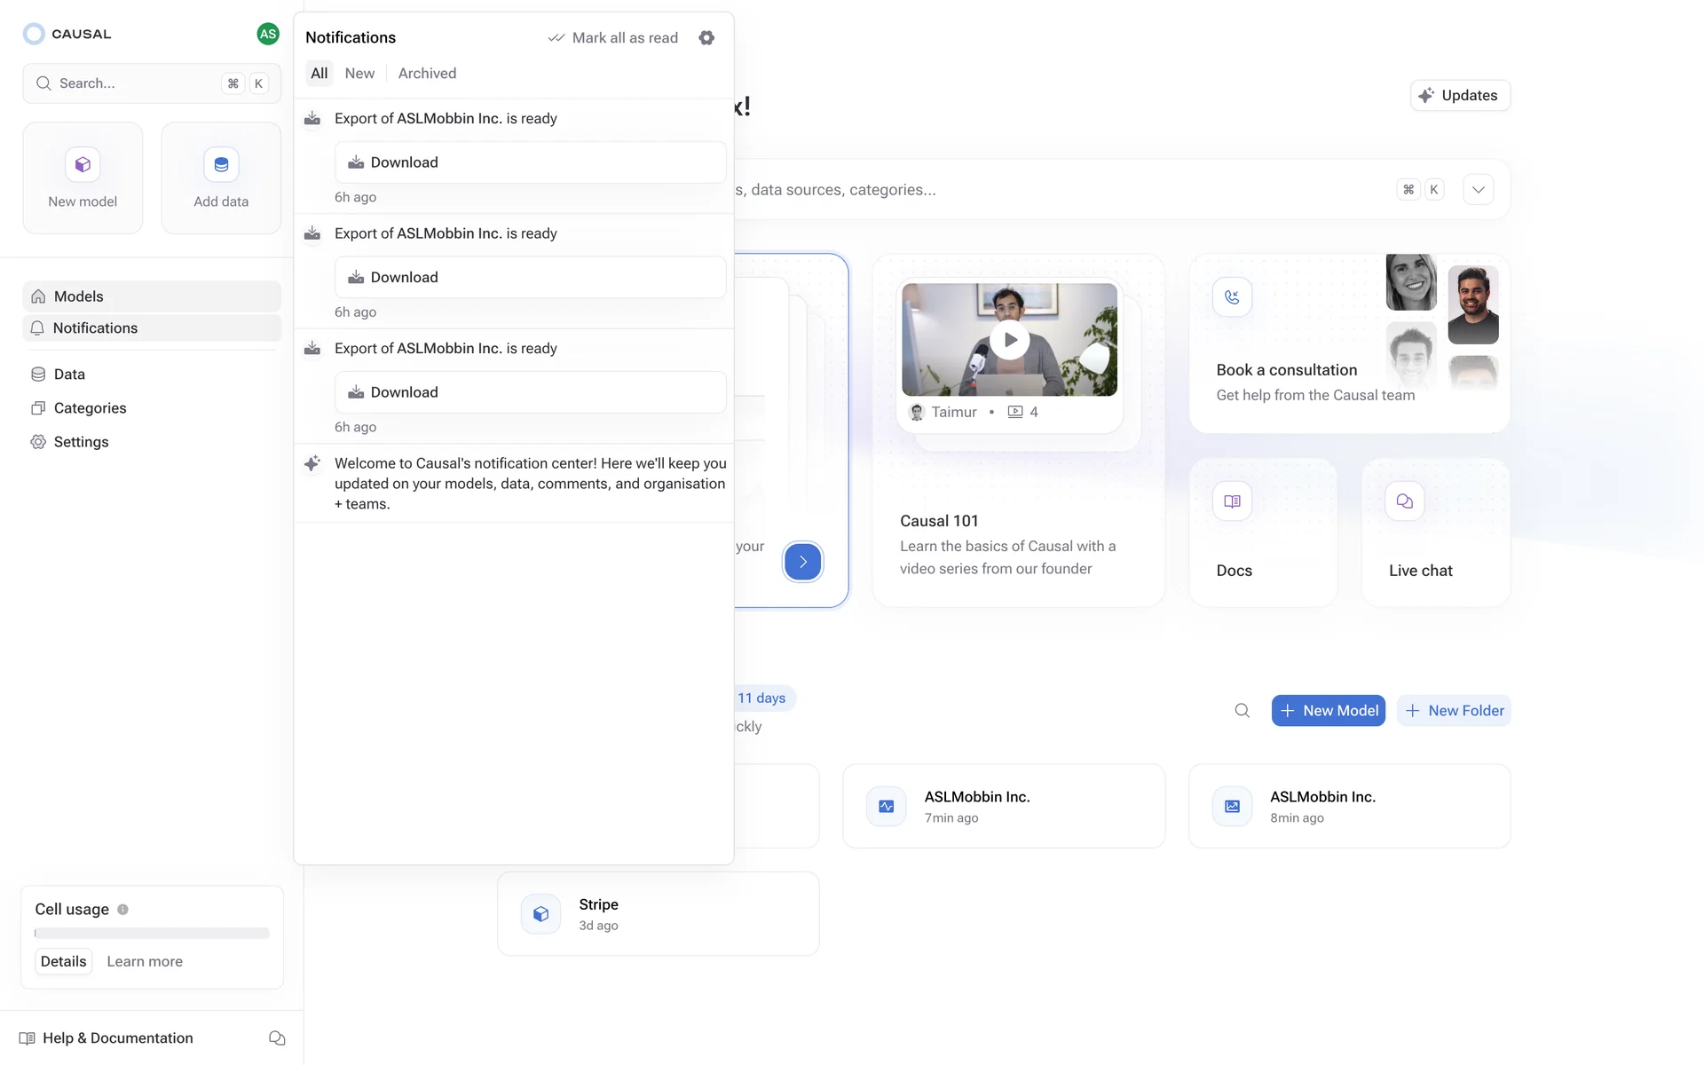The height and width of the screenshot is (1065, 1704).
Task: Open the Docs book icon card
Action: coord(1232,501)
